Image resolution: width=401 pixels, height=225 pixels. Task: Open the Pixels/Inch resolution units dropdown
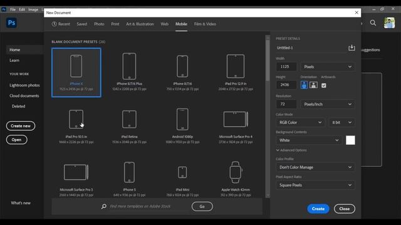click(x=328, y=104)
